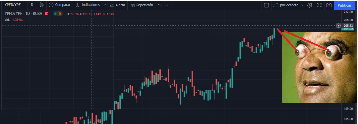The image size is (358, 124).
Task: Undo the last chart action
Action: click(160, 5)
